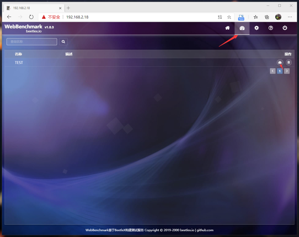Click the 操作 column header

[x=288, y=54]
